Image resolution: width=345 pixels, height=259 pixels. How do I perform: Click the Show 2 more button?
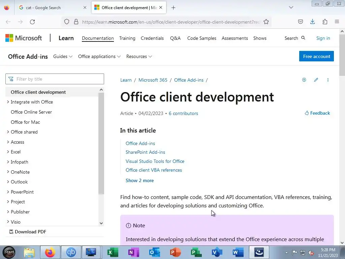click(140, 180)
